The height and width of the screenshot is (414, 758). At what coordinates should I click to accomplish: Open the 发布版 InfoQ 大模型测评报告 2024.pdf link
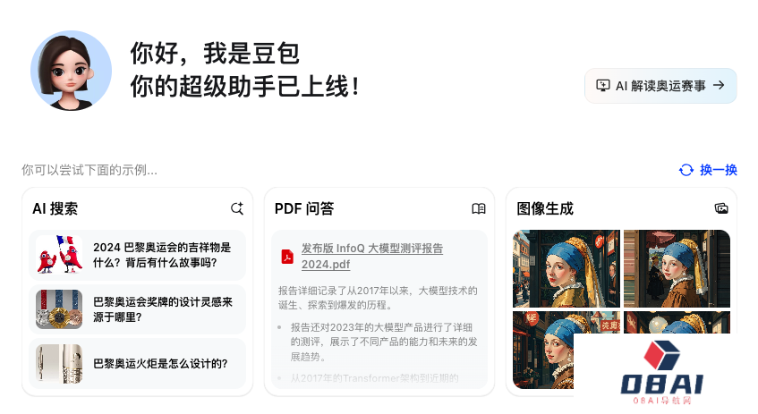pos(372,256)
